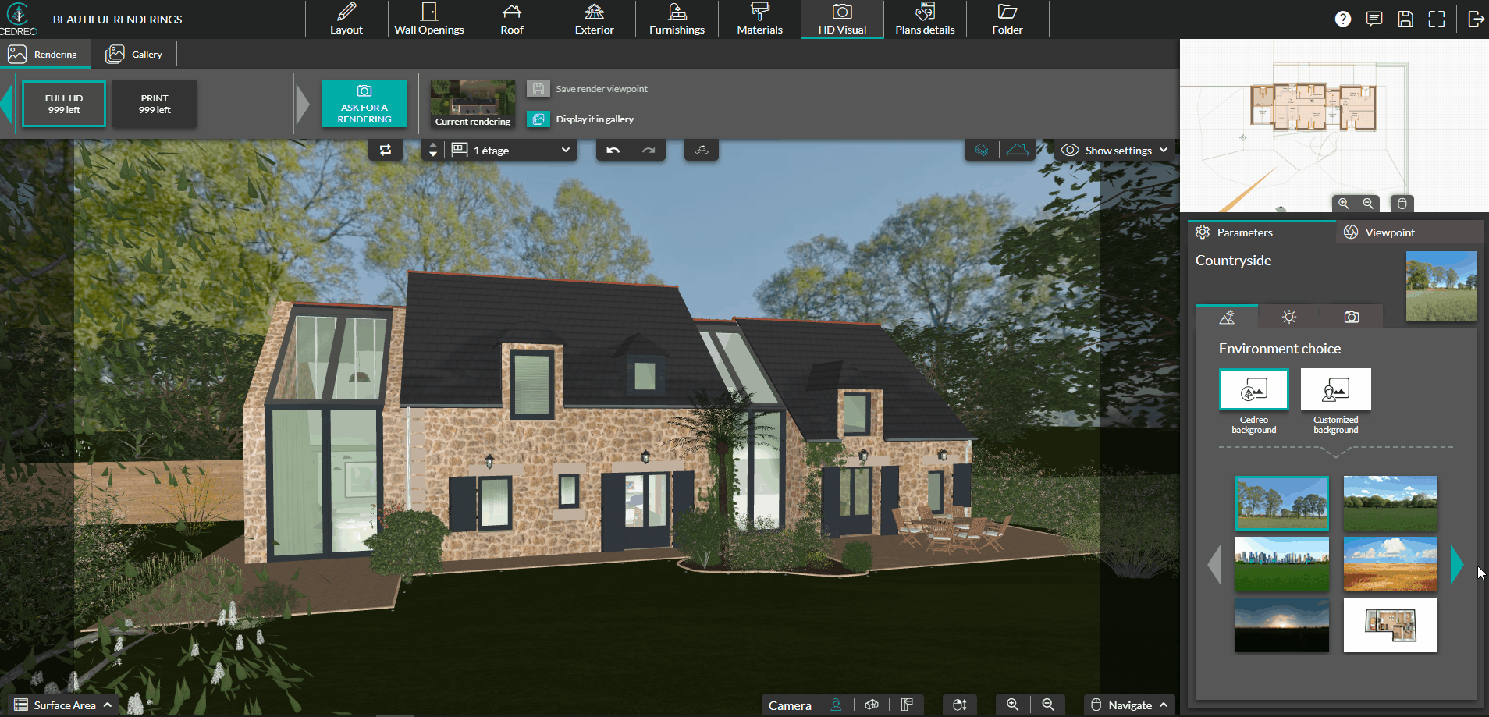Select the Roof design tool
The height and width of the screenshot is (717, 1489).
click(x=511, y=19)
